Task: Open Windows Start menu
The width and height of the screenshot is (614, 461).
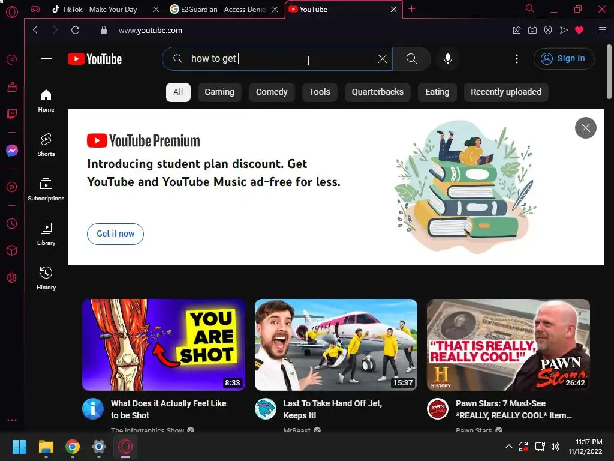Action: tap(19, 447)
